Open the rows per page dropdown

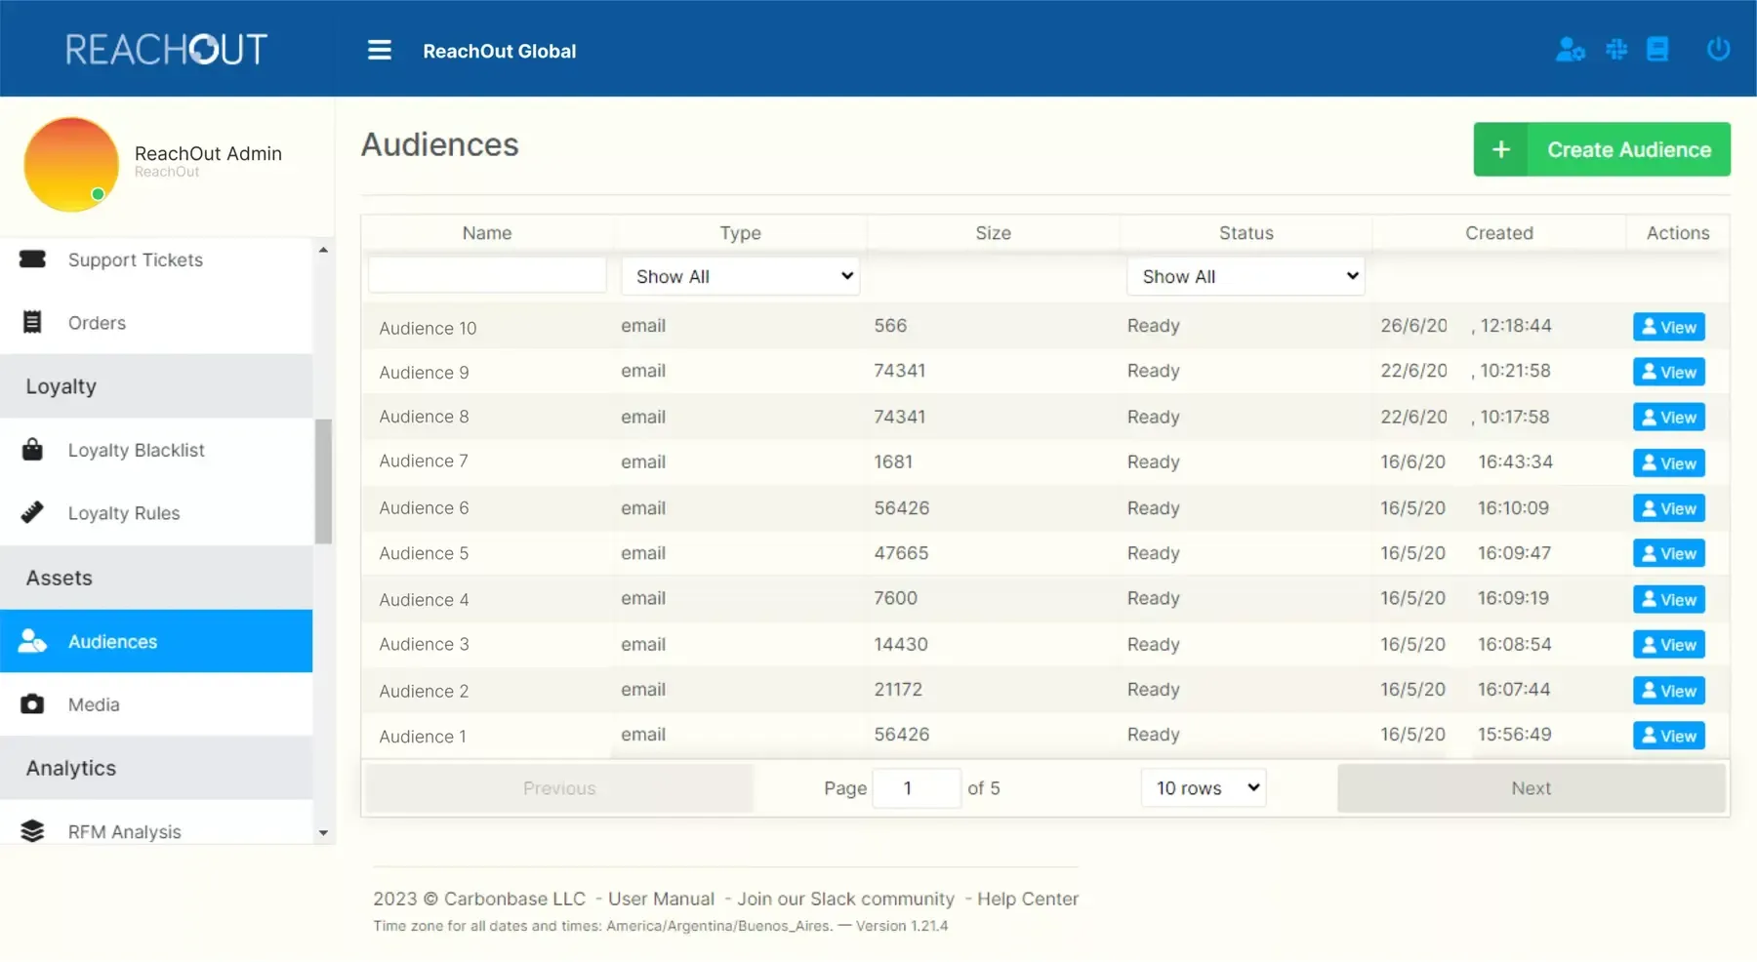[x=1204, y=787]
